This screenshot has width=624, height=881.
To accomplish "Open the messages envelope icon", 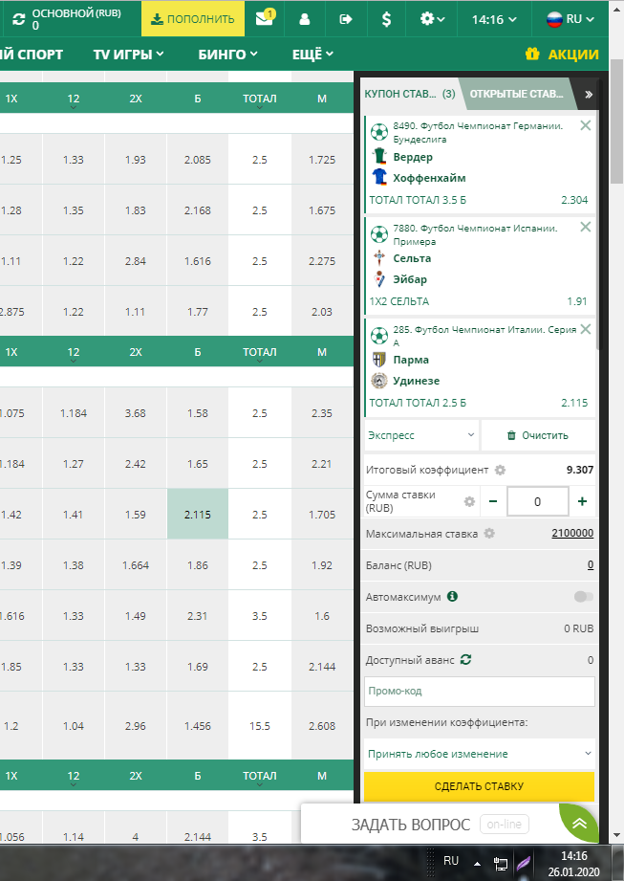I will (x=264, y=19).
